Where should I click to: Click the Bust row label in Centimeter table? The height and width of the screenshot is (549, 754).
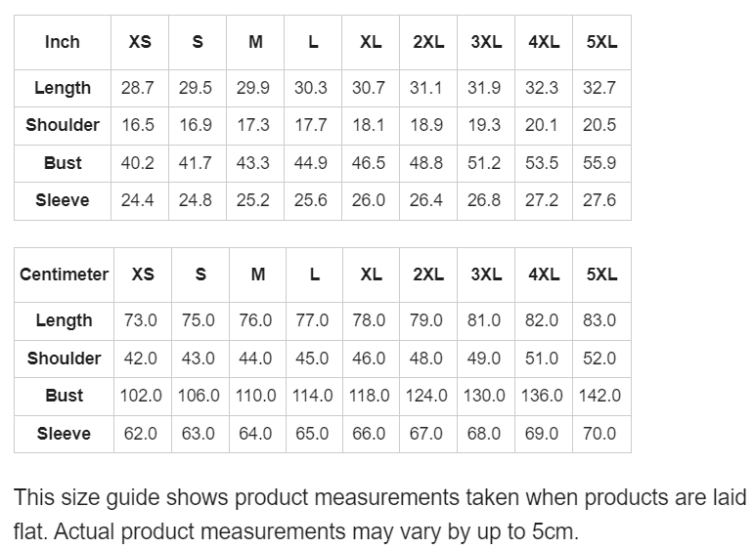click(64, 396)
